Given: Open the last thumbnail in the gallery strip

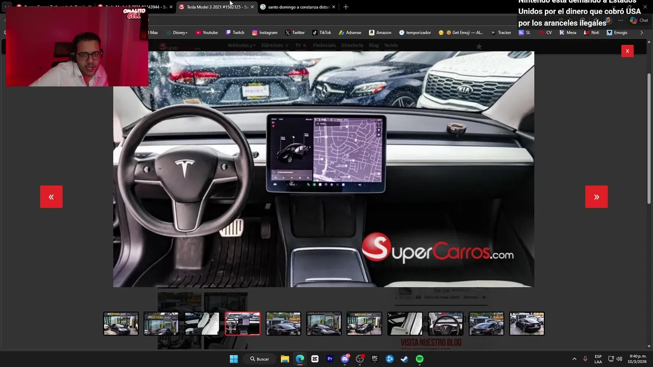Looking at the screenshot, I should 526,324.
